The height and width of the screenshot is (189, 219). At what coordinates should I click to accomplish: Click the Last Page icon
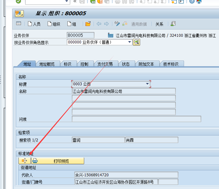point(163,2)
